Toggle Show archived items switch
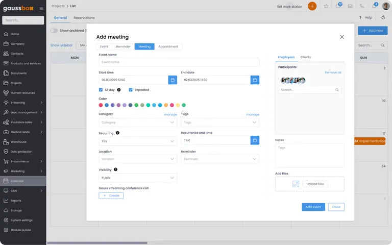 click(54, 31)
